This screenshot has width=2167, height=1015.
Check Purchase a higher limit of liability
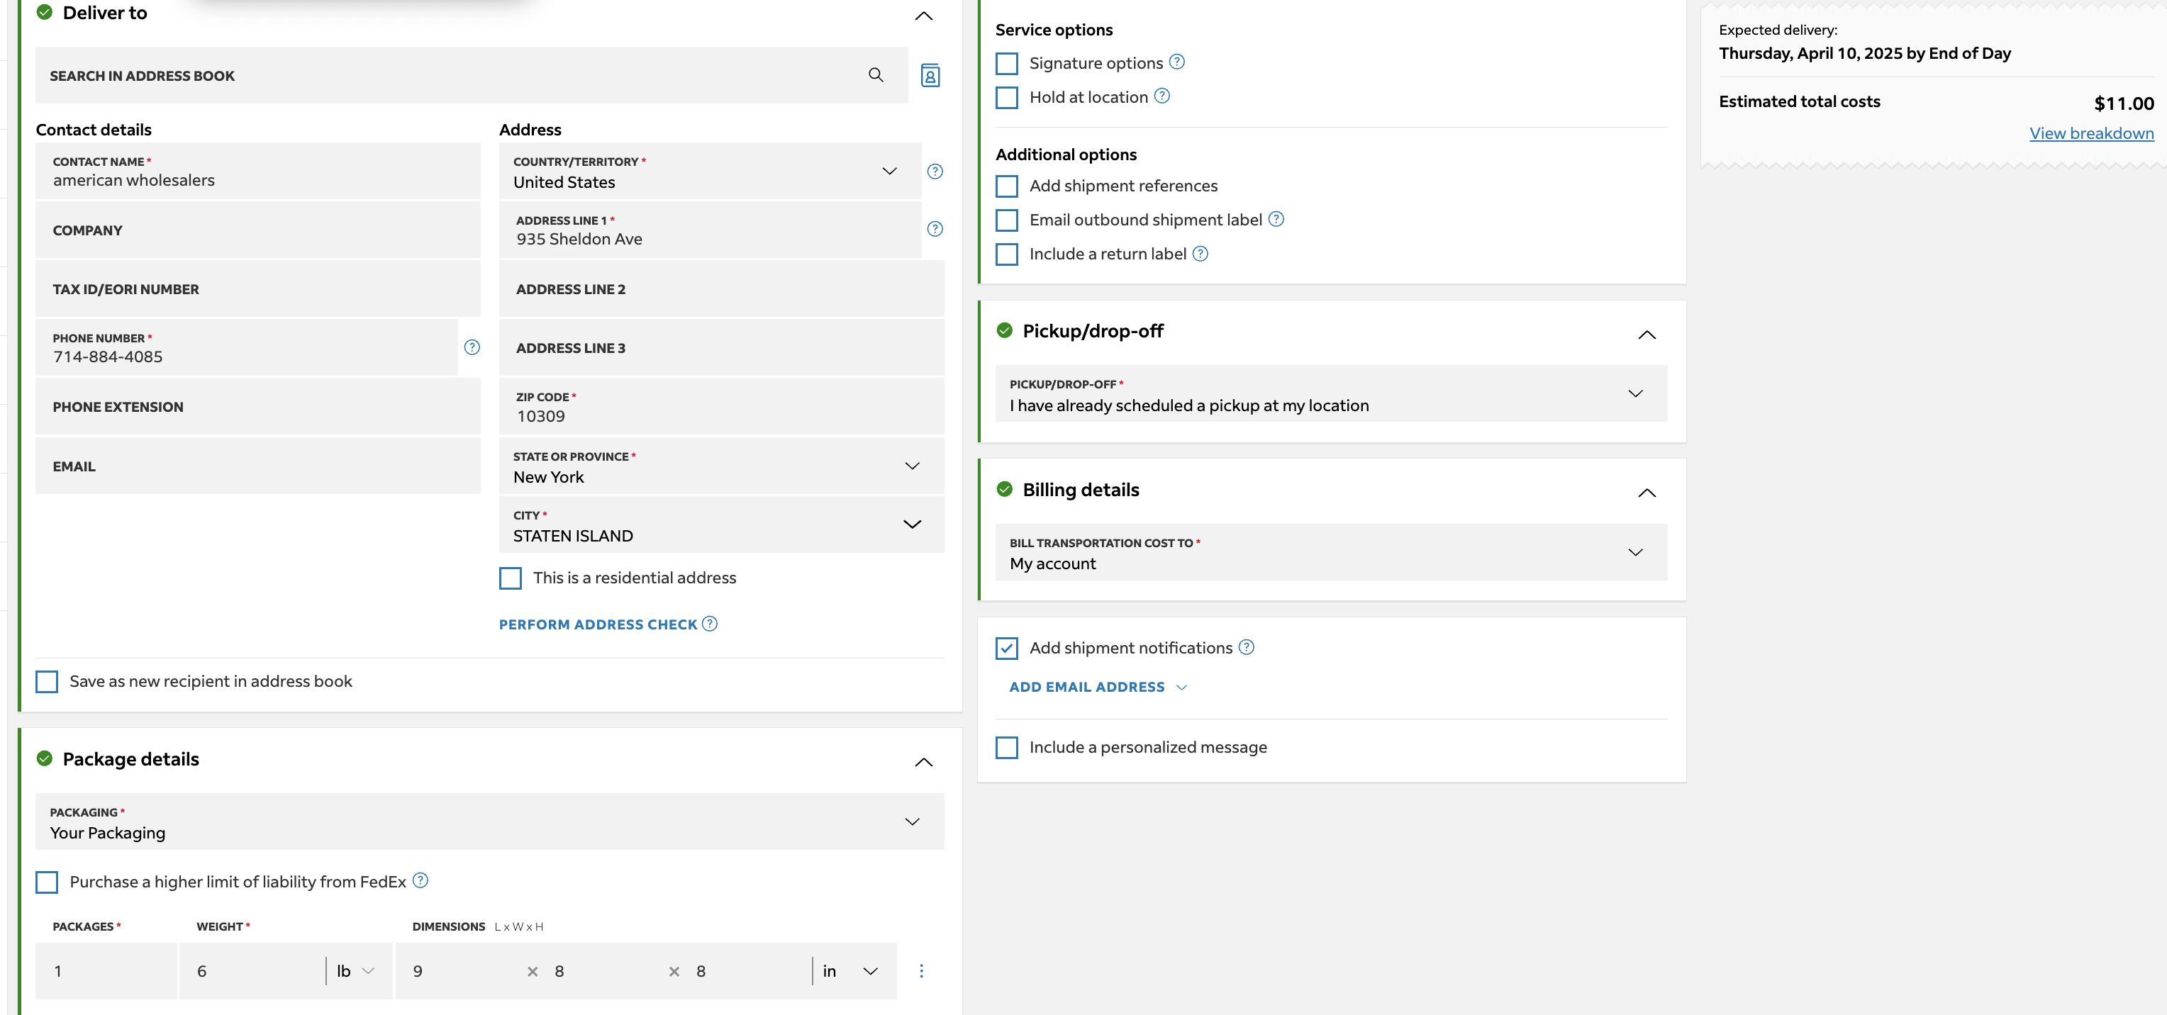point(47,882)
